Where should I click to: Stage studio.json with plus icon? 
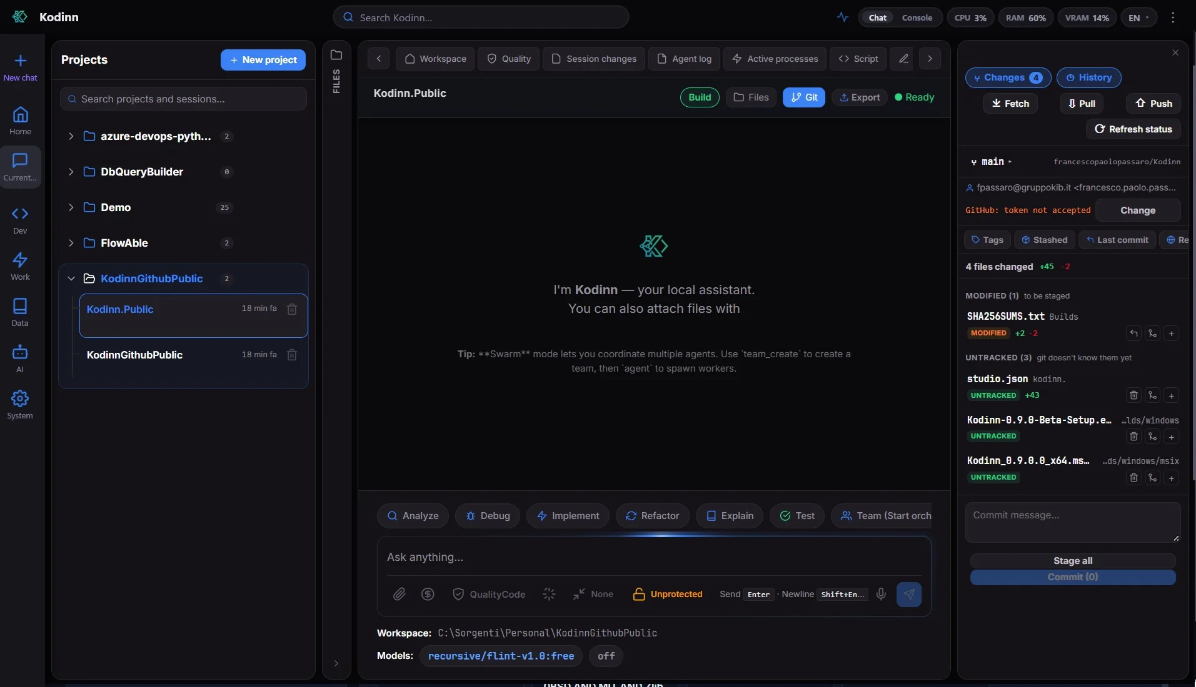point(1172,395)
